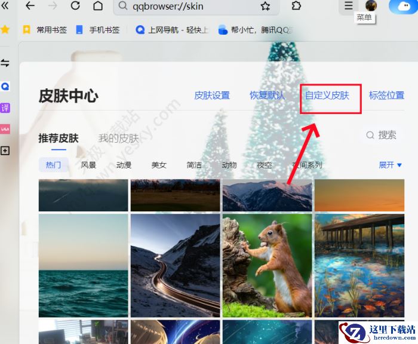Select the 简洁 category filter
This screenshot has height=344, width=418.
click(194, 165)
